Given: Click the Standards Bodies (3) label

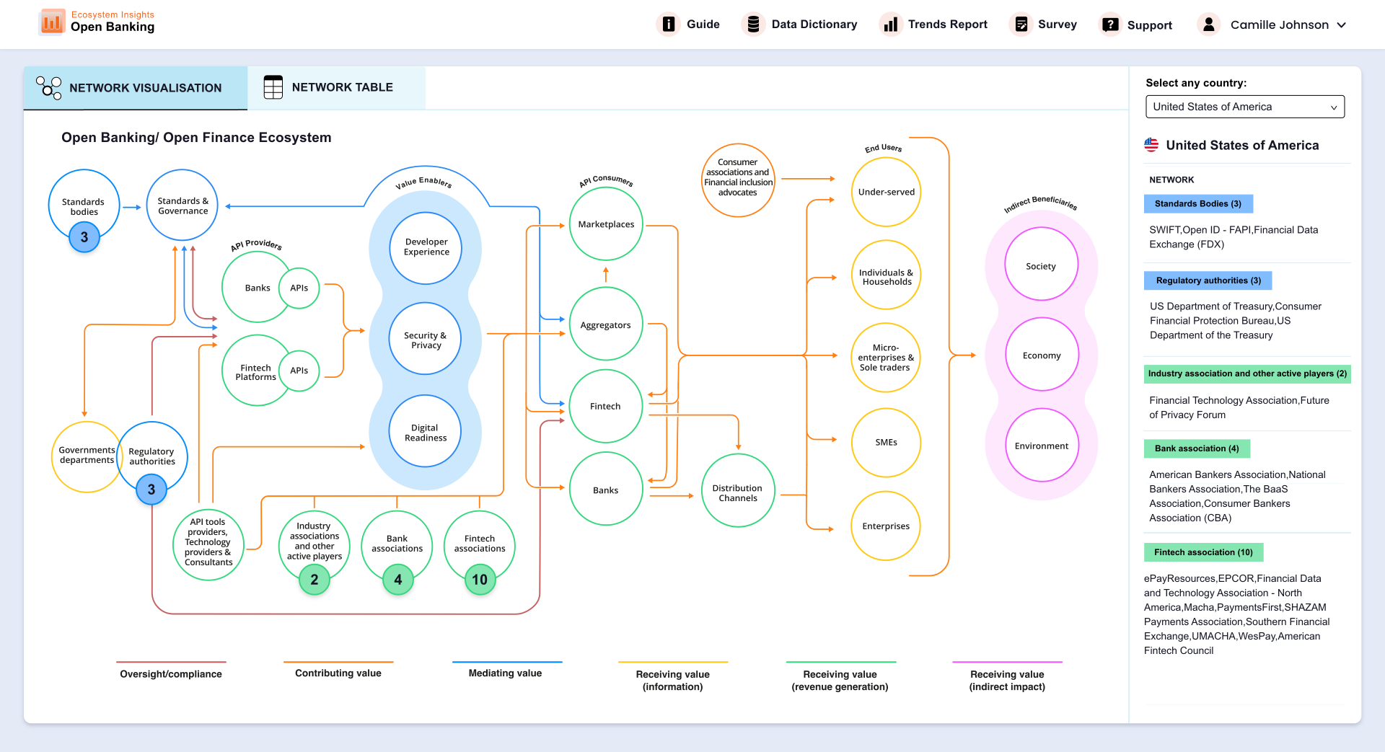Looking at the screenshot, I should tap(1198, 204).
